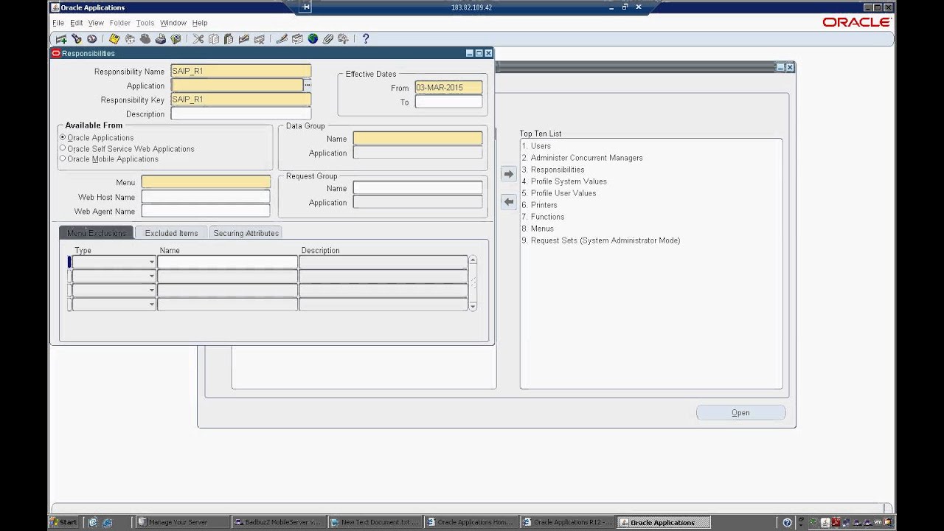Click the Cut scissors icon
944x531 pixels.
pos(198,39)
